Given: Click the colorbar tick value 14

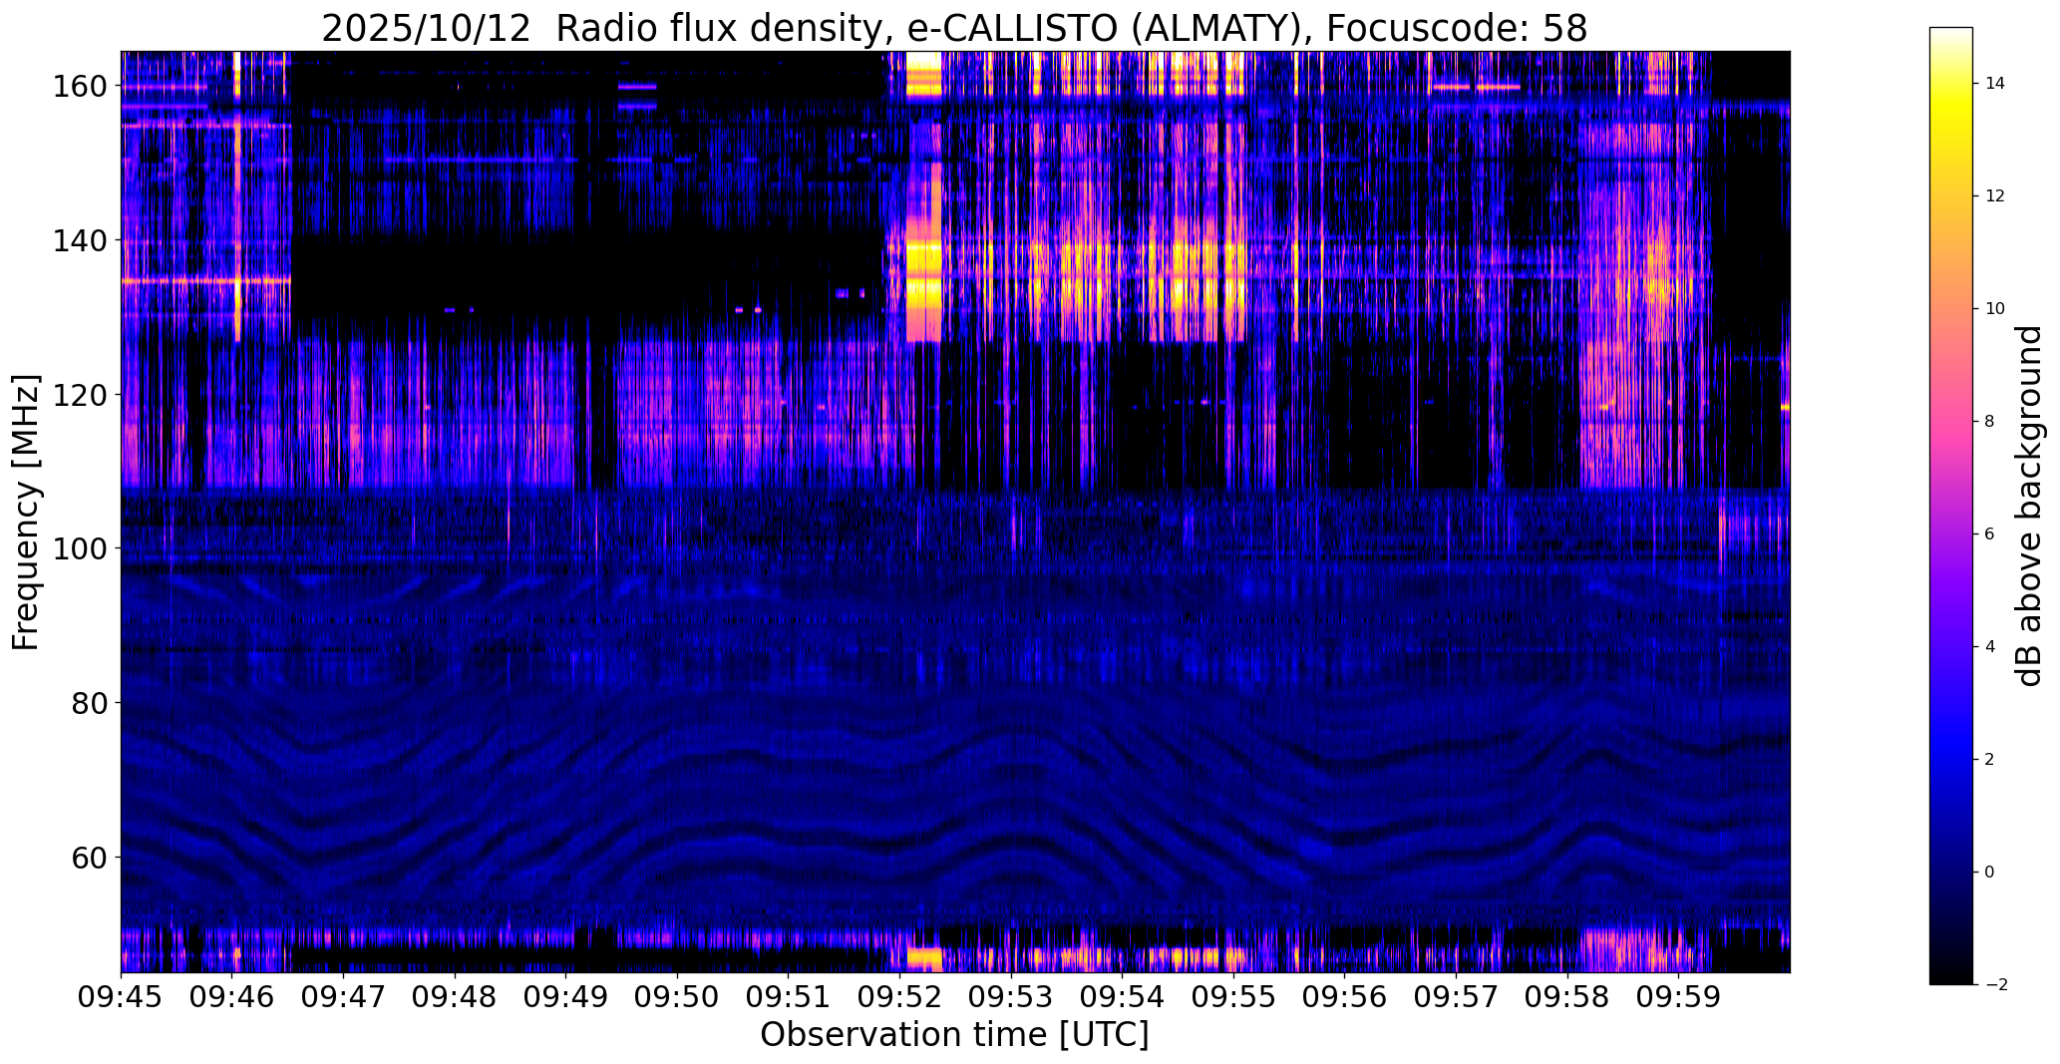Looking at the screenshot, I should tap(1995, 84).
